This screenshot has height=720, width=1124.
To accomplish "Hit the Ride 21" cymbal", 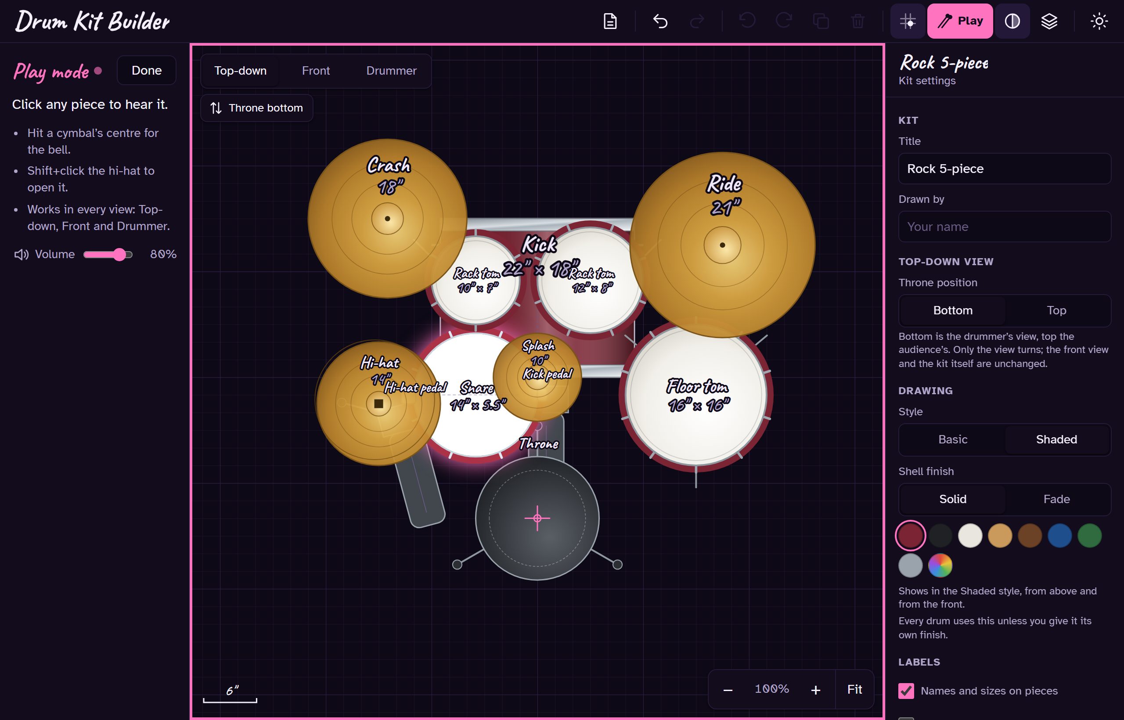I will coord(722,245).
